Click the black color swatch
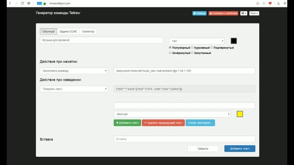The width and height of the screenshot is (294, 165). point(234,41)
